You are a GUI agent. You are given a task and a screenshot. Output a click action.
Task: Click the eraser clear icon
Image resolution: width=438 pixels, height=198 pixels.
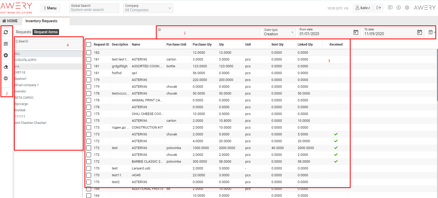pyautogui.click(x=6, y=67)
